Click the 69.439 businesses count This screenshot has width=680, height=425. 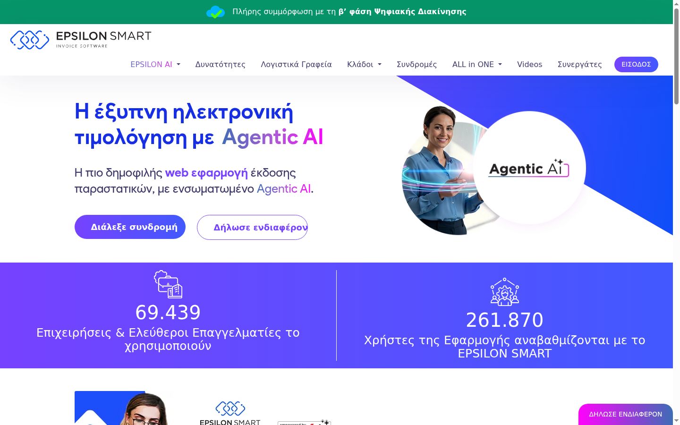[168, 312]
